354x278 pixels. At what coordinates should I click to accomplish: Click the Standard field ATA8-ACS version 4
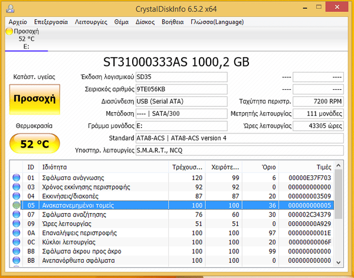point(240,138)
